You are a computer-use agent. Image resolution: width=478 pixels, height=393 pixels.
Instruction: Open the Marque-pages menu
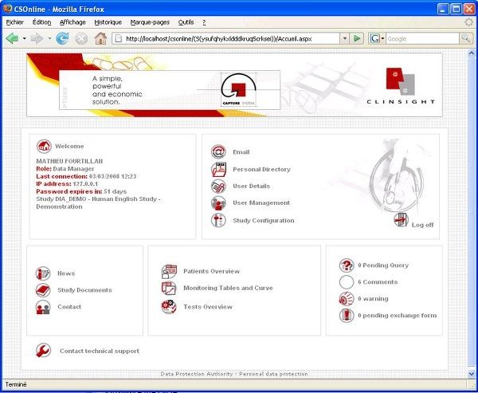(x=151, y=22)
